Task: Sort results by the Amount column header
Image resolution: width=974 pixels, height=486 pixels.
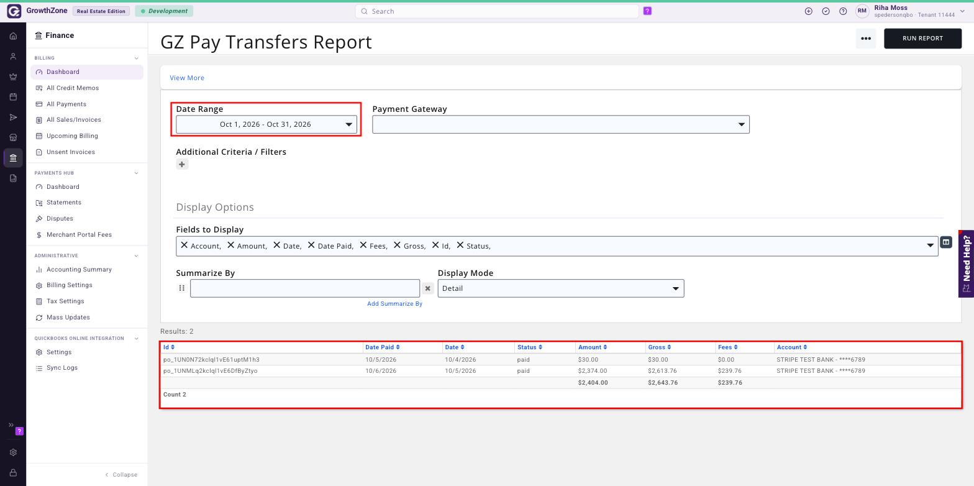Action: 592,347
